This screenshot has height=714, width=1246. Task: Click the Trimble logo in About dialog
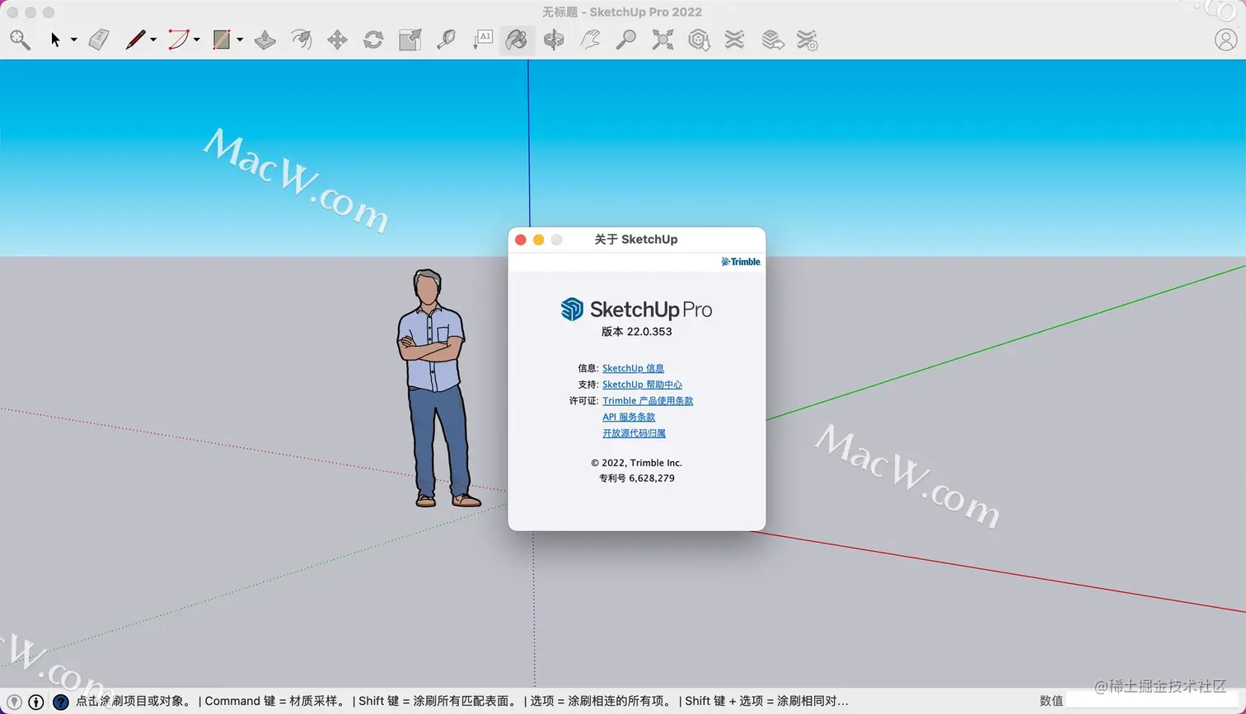(x=741, y=262)
